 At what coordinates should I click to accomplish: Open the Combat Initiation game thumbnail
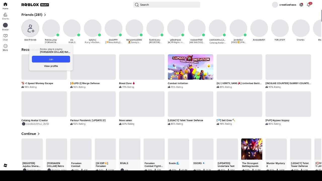click(x=190, y=67)
